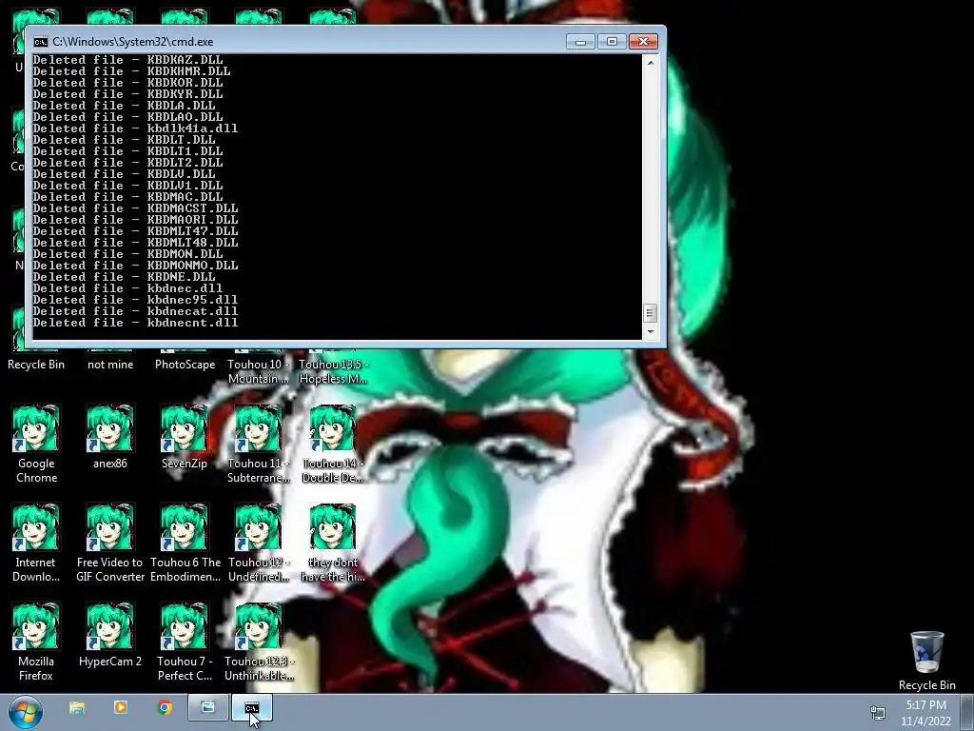The image size is (974, 731).
Task: Open cmd.exe title bar system menu icon
Action: coord(40,42)
